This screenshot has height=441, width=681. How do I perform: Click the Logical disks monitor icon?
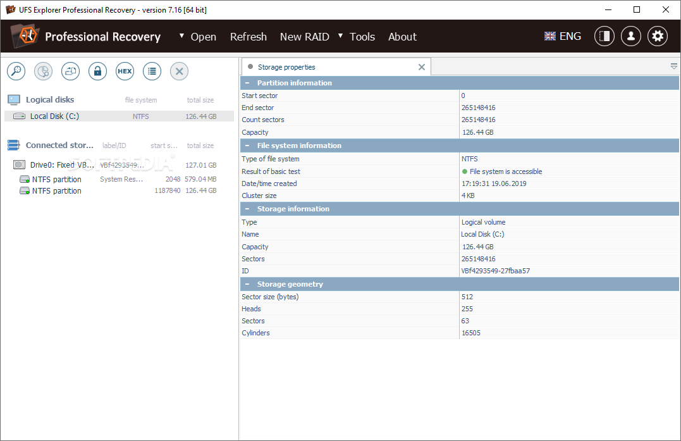[14, 100]
